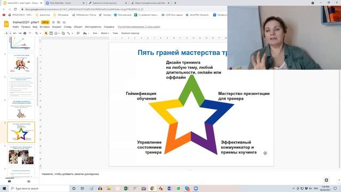Image resolution: width=341 pixels, height=192 pixels.
Task: Click the insert image icon
Action: (x=56, y=33)
